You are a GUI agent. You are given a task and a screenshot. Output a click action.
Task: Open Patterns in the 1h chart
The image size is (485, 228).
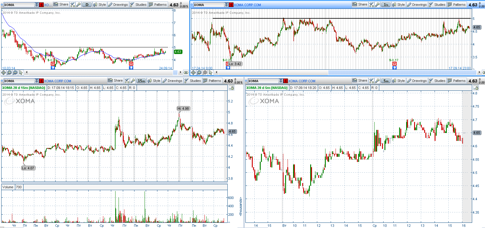[x=457, y=5]
